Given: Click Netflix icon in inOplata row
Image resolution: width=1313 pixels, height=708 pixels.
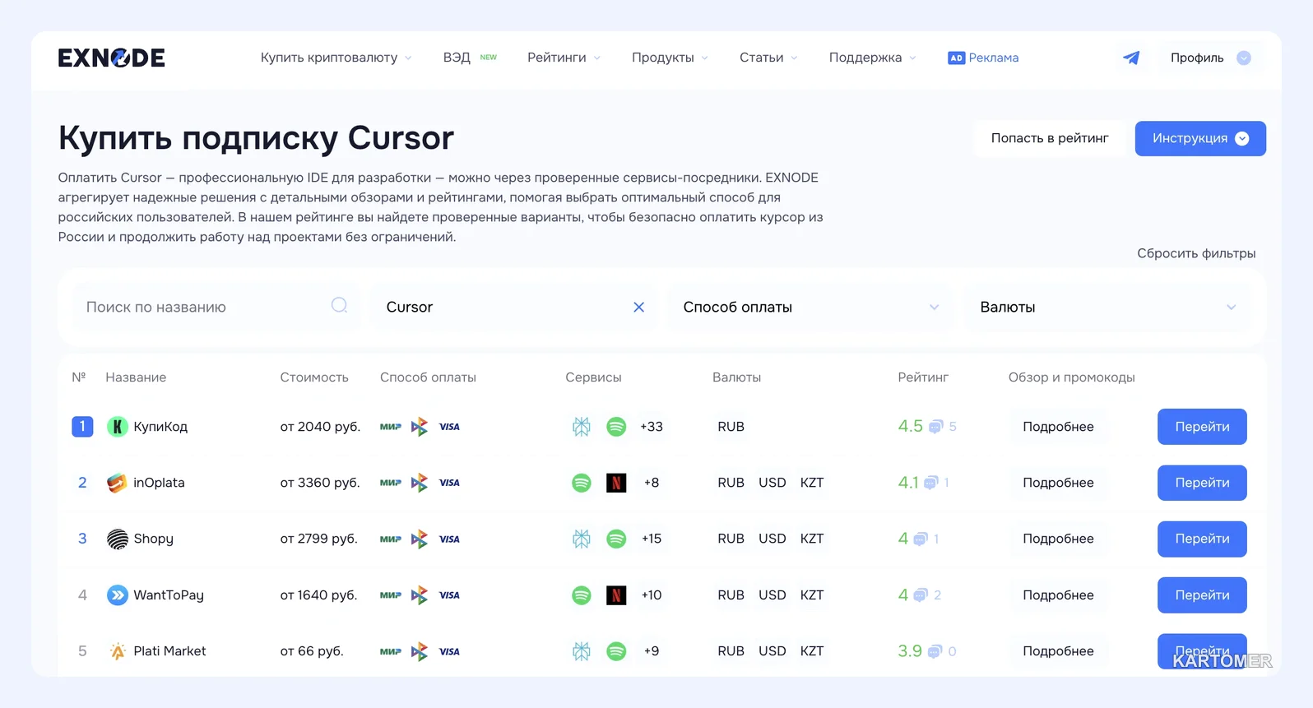Looking at the screenshot, I should tap(616, 483).
